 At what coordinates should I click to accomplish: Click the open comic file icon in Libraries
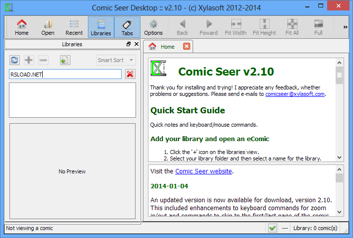pyautogui.click(x=65, y=60)
